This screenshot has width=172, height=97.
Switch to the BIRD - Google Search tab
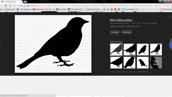[x=10, y=2]
